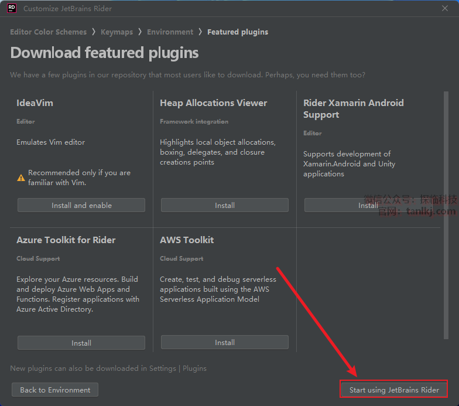Click the Azure Toolkit for Rider heading
This screenshot has height=406, width=459.
(x=66, y=240)
